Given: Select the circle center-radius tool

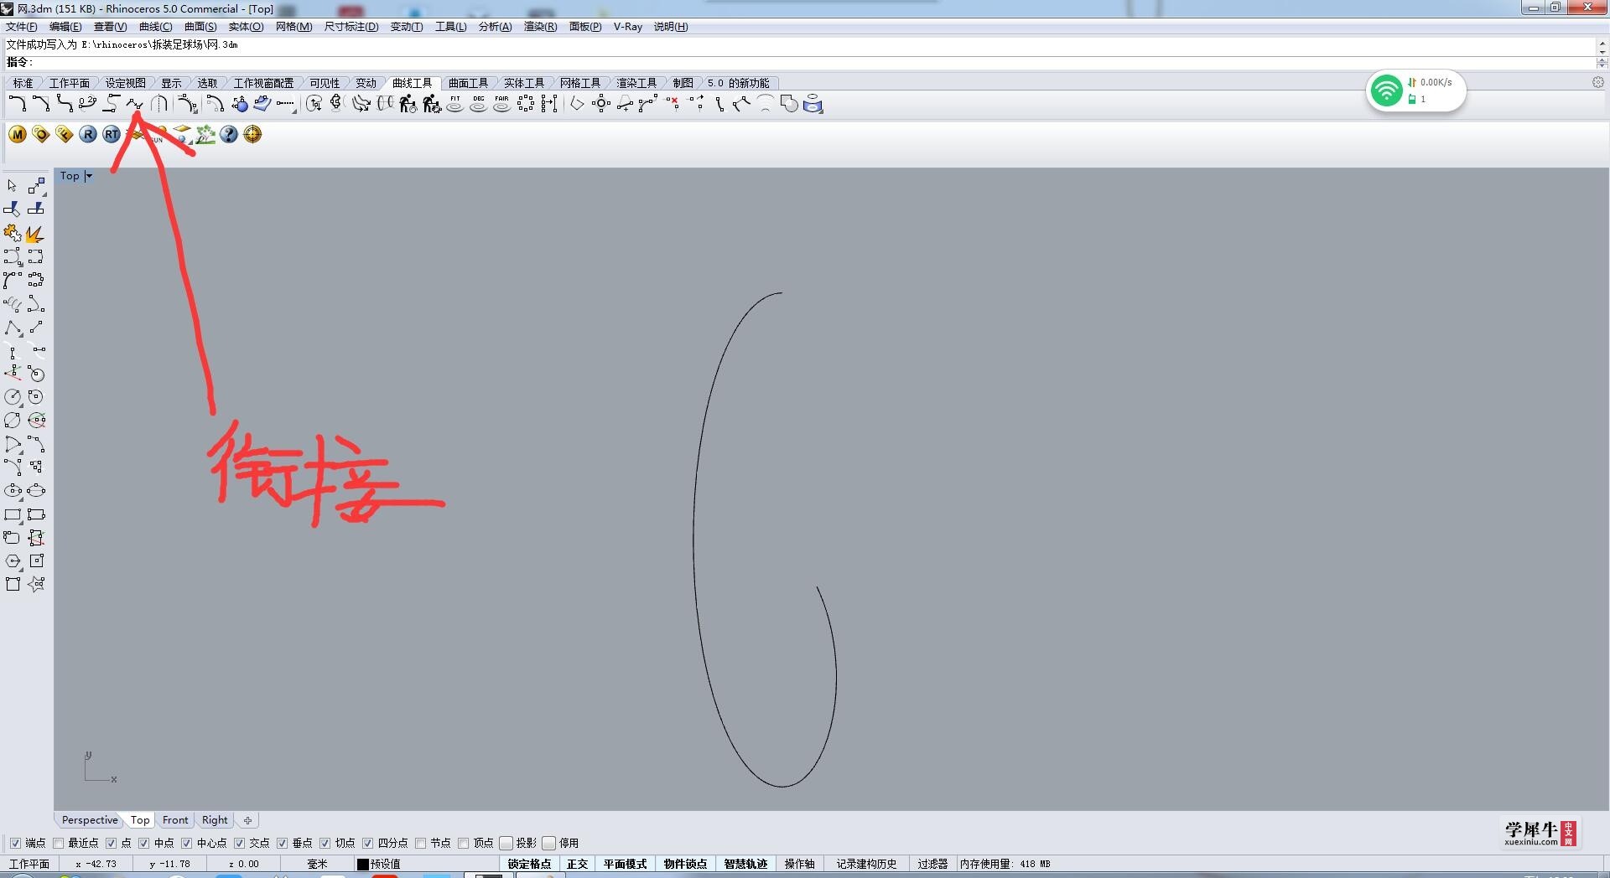Looking at the screenshot, I should pos(13,397).
